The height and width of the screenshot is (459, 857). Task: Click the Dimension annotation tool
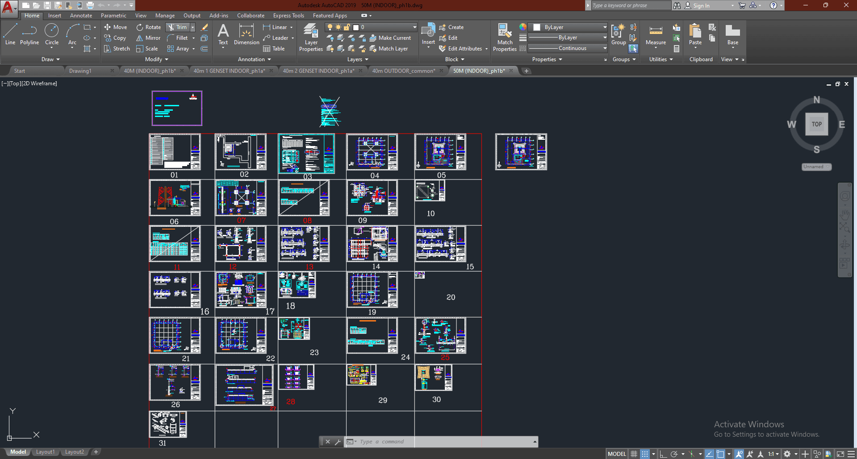coord(246,35)
